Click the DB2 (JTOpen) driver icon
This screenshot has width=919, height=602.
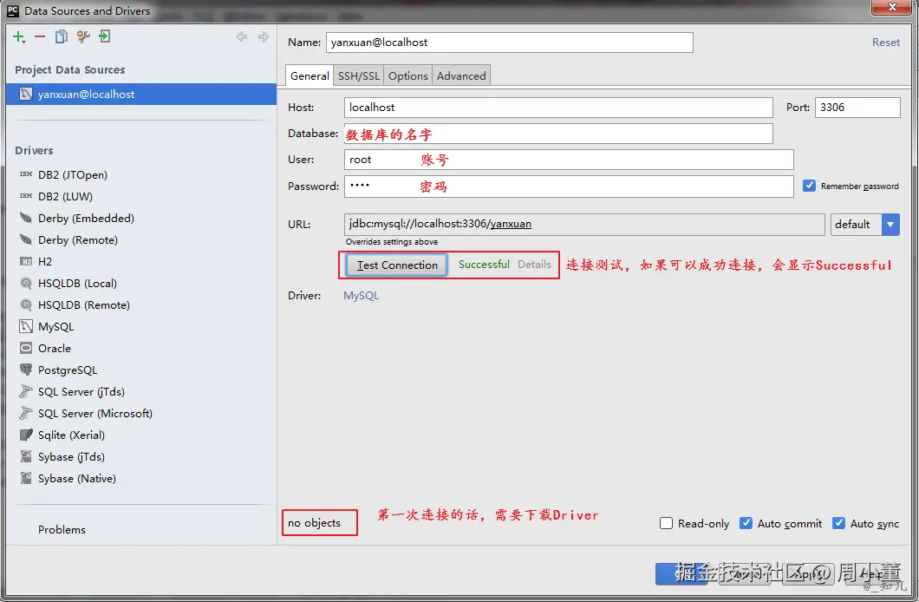[26, 174]
